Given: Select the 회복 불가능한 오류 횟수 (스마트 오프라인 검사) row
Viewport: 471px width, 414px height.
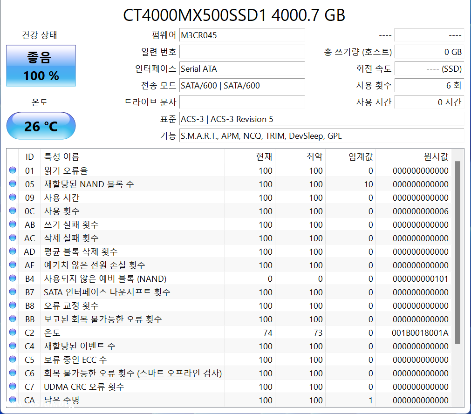Looking at the screenshot, I should [229, 373].
